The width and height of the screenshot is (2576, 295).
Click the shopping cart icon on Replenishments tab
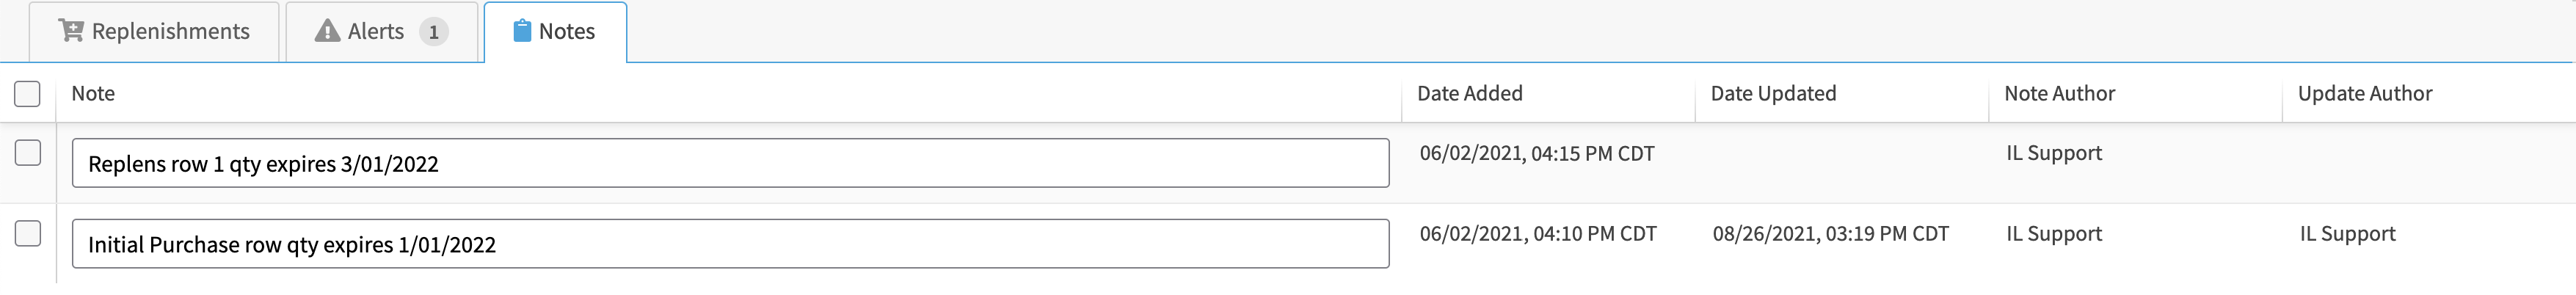click(70, 31)
